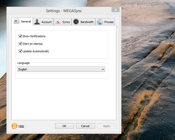The image size is (175, 140).
Task: Select the General tab label
Action: tap(26, 21)
